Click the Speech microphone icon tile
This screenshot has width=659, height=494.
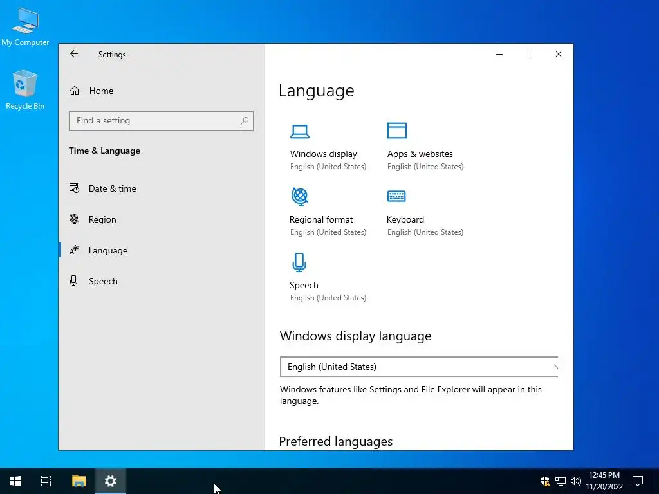[x=299, y=262]
